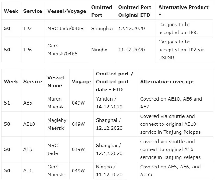Image resolution: width=215 pixels, height=182 pixels.
Task: Click the Vessel Name column header
Action: pos(56,81)
